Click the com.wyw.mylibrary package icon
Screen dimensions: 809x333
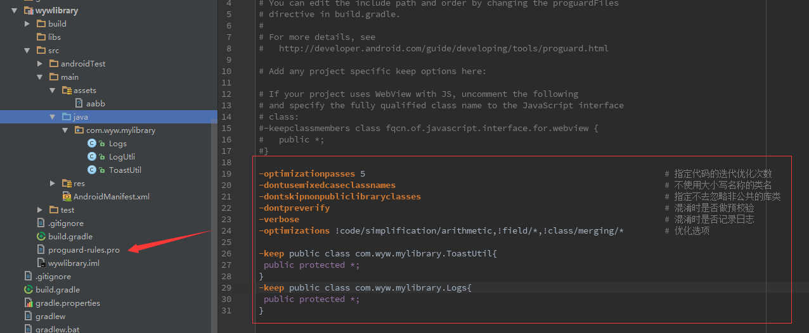click(x=79, y=130)
